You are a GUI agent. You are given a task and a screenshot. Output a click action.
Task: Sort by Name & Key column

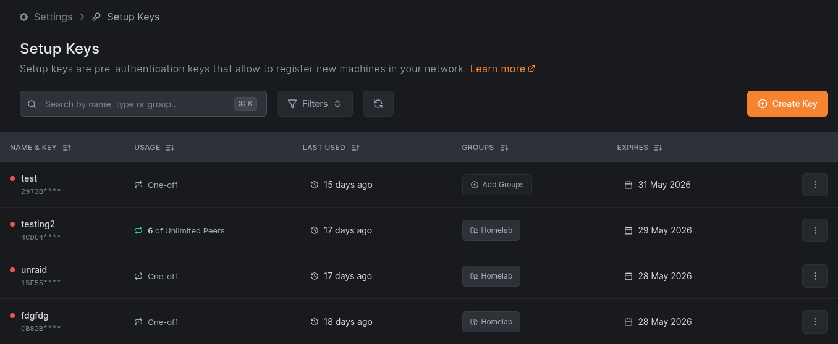pyautogui.click(x=41, y=148)
